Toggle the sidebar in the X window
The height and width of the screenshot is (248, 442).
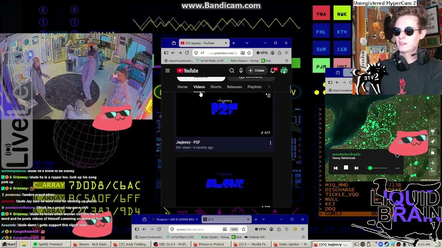[x=137, y=229]
